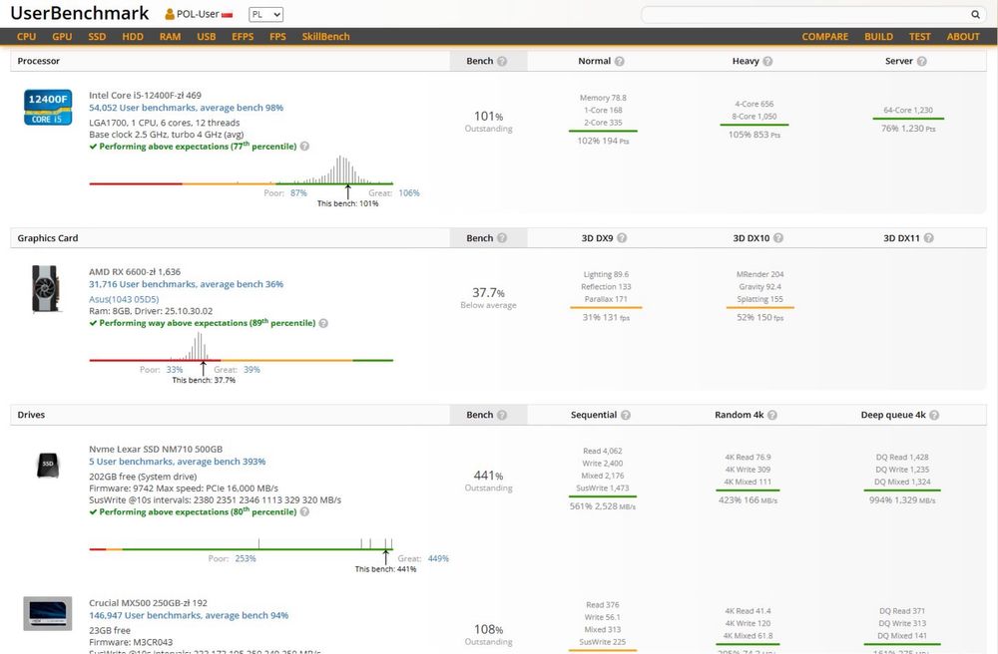Click the POL-User account link
Viewport: 998px width, 654px height.
(198, 14)
